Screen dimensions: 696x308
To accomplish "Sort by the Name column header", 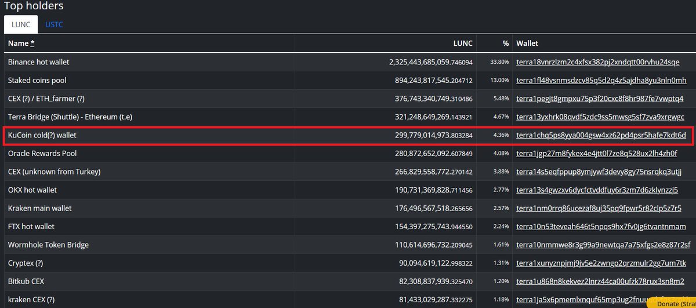I will (21, 44).
